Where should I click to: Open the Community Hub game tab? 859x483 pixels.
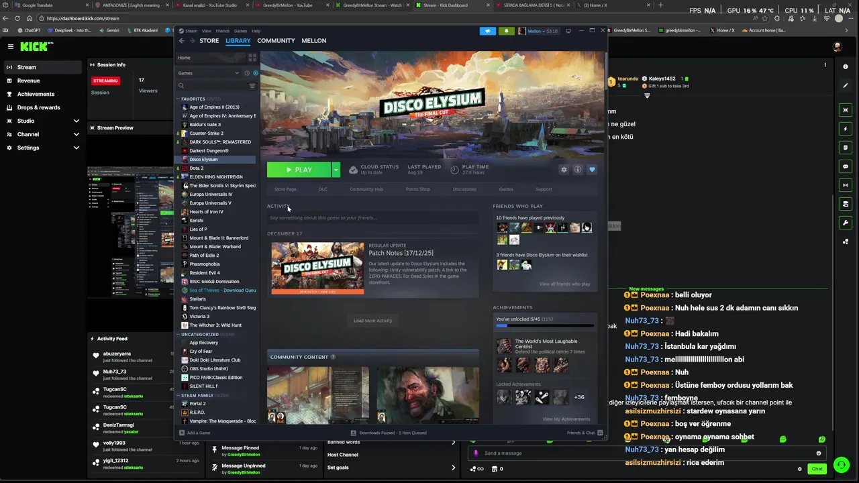pos(366,189)
